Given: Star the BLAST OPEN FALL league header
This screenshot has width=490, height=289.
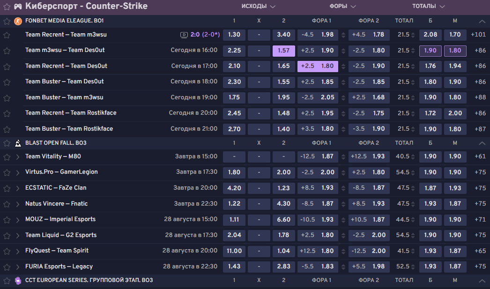Looking at the screenshot, I should pyautogui.click(x=7, y=143).
